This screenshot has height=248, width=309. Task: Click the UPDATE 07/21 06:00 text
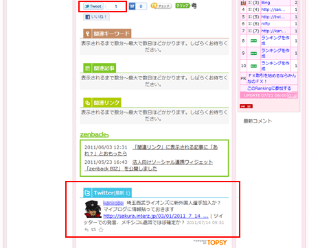tap(265, 95)
